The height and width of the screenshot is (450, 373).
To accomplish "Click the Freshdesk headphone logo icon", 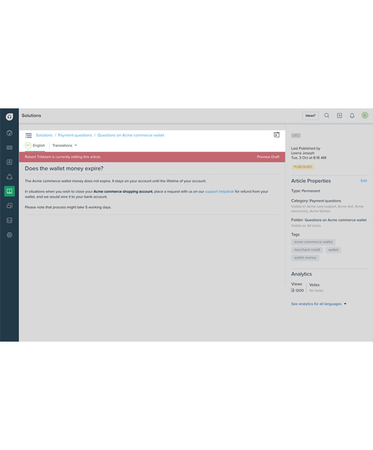I will (x=9, y=117).
